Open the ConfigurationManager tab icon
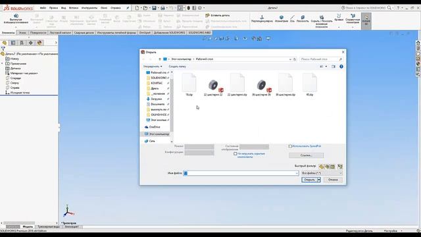This screenshot has height=237, width=421. click(x=22, y=43)
